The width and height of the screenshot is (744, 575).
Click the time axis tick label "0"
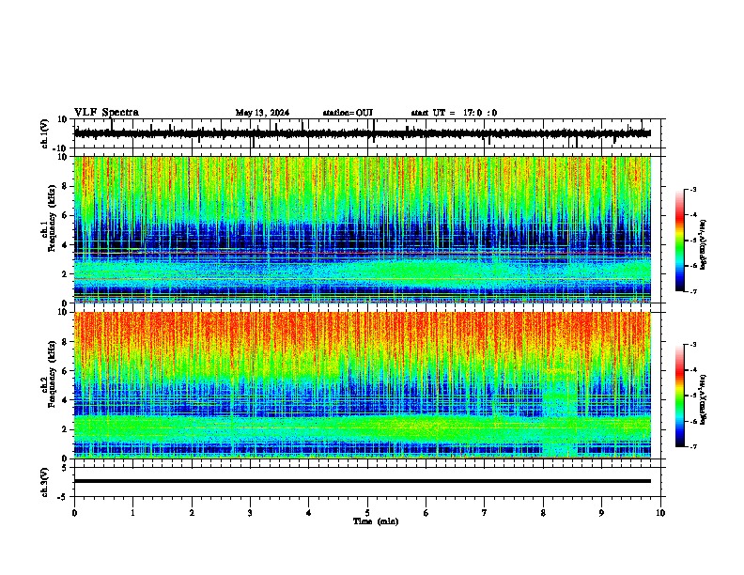tap(74, 513)
